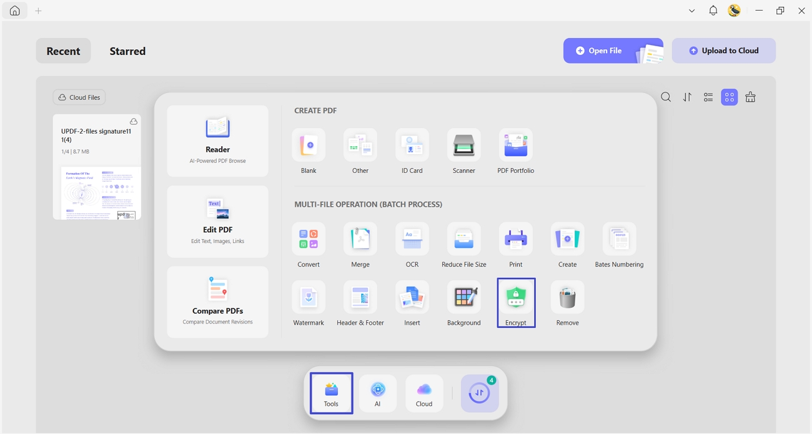The height and width of the screenshot is (434, 812).
Task: Clear the recent list with the broom icon
Action: (x=751, y=97)
